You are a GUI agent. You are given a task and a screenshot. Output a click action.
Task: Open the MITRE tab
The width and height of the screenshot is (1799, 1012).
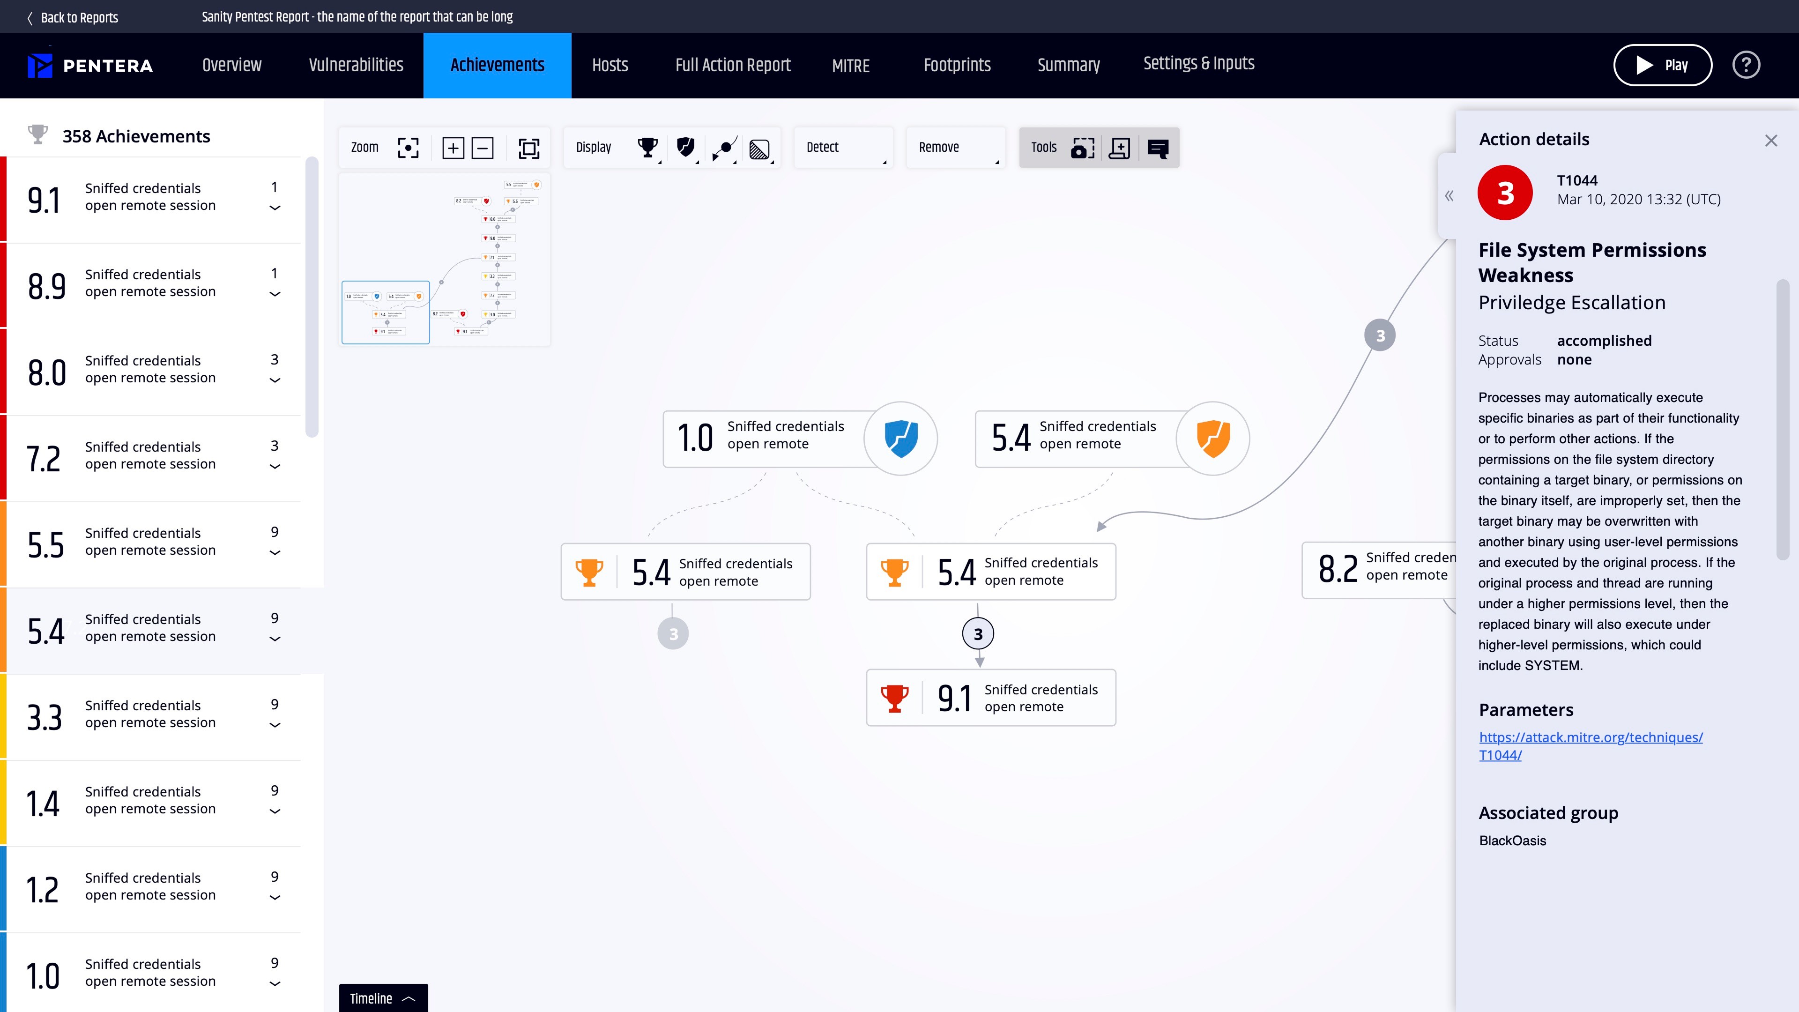click(x=851, y=66)
